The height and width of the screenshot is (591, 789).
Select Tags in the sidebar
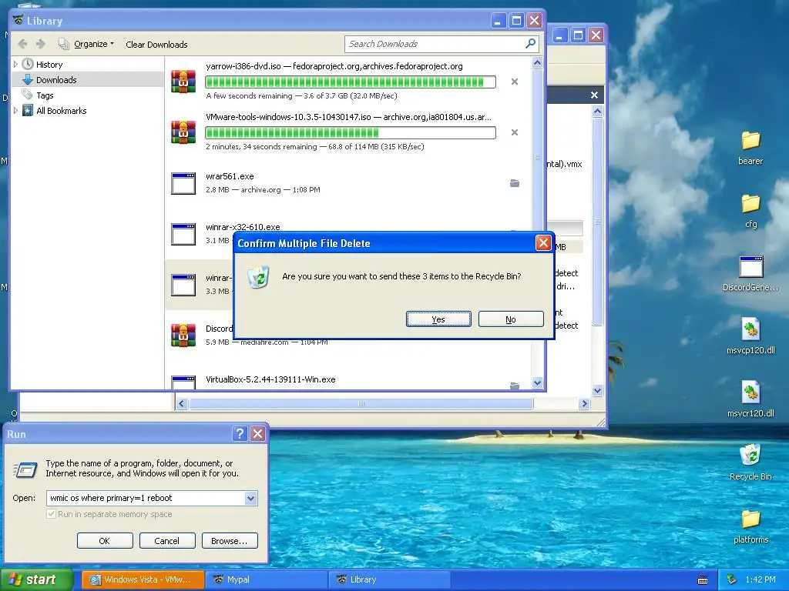(44, 95)
